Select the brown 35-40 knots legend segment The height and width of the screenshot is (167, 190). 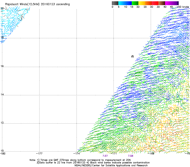tap(162, 3)
